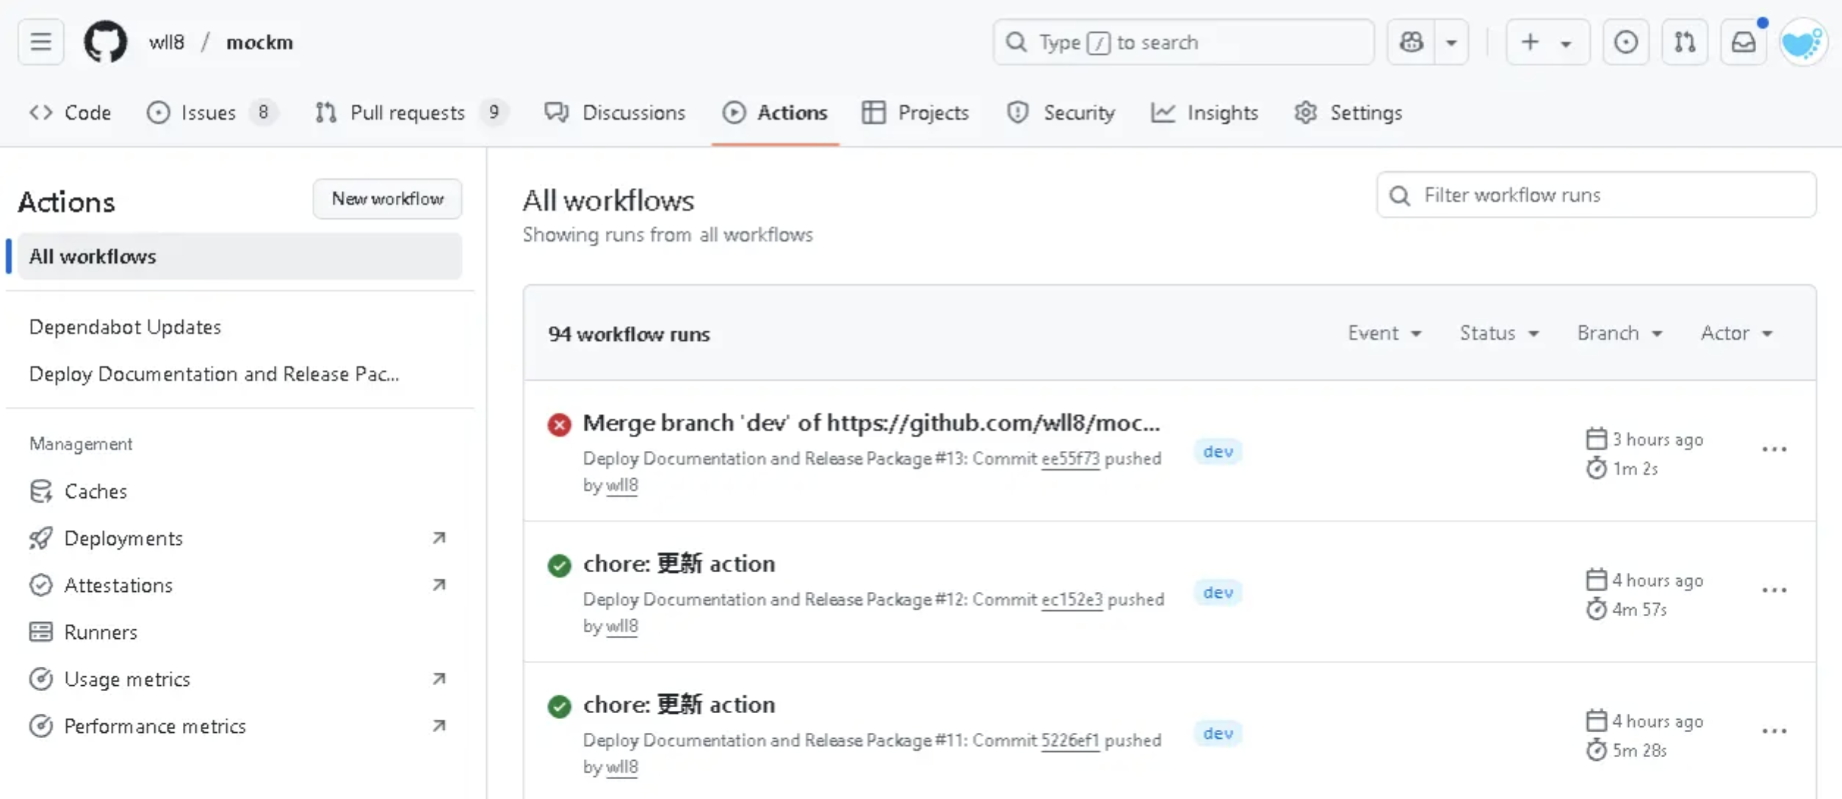Viewport: 1842px width, 799px height.
Task: Switch to the Code tab
Action: 71,112
